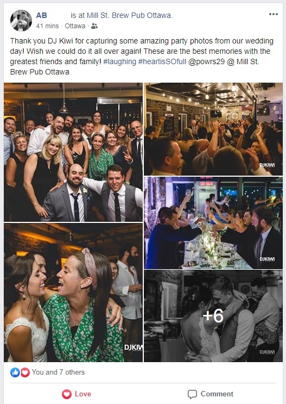This screenshot has width=286, height=404.
Task: Click the #laughing hashtag
Action: 119,62
